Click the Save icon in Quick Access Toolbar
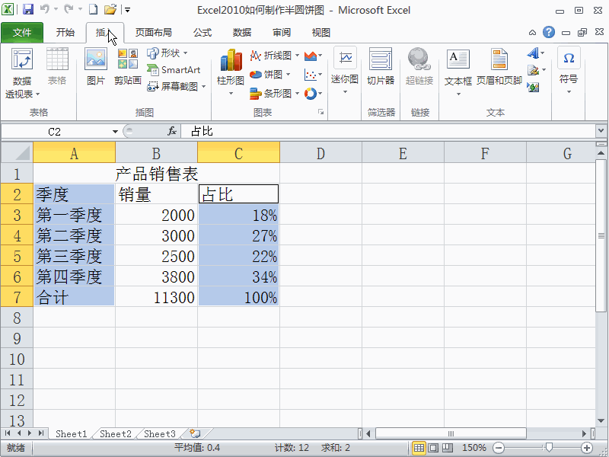 pyautogui.click(x=28, y=8)
